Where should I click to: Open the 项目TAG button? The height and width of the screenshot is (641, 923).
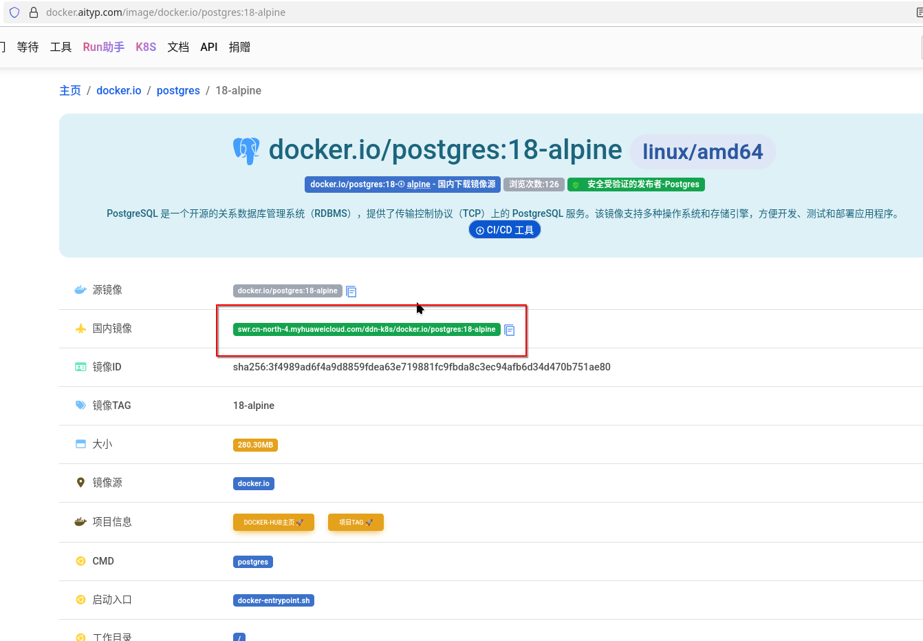click(356, 523)
